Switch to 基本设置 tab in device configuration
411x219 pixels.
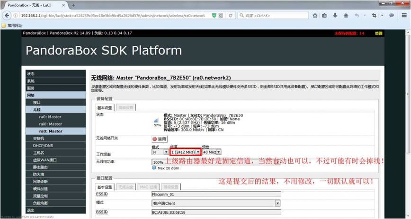(x=105, y=108)
